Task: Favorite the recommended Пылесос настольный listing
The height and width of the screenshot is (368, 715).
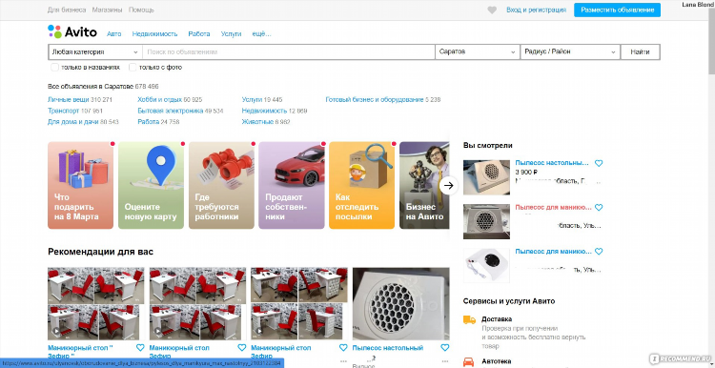Action: (444, 347)
